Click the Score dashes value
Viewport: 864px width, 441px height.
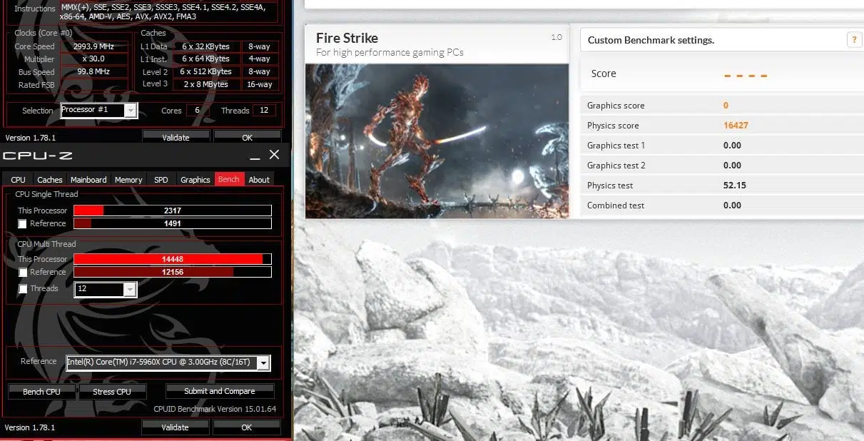pyautogui.click(x=746, y=75)
